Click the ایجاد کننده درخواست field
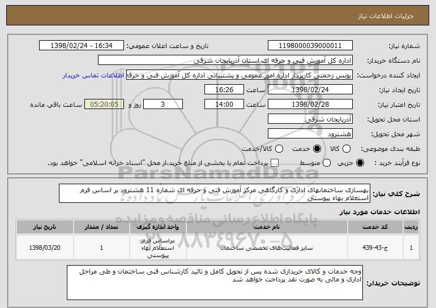The width and height of the screenshot is (436, 308). (240, 75)
